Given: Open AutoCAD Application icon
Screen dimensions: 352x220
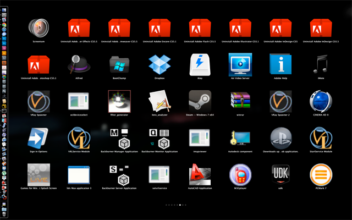Looking at the screenshot, I should [200, 175].
